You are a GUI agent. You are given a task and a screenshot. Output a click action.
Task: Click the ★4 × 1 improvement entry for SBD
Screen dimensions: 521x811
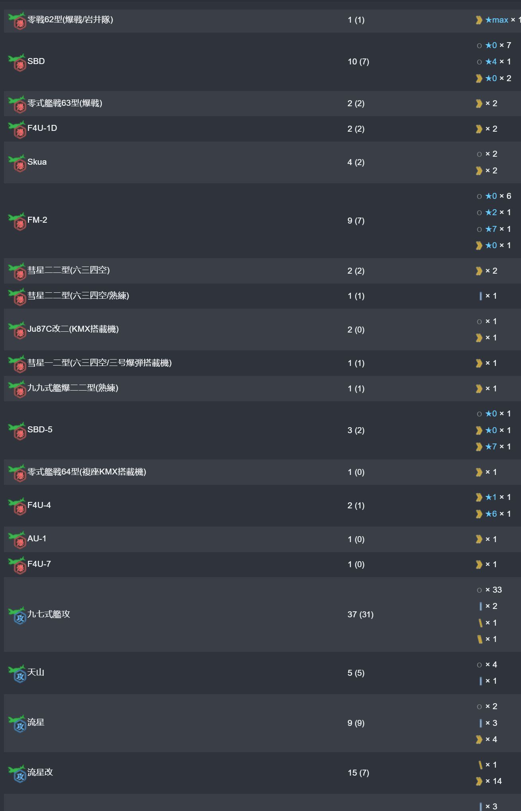click(498, 62)
